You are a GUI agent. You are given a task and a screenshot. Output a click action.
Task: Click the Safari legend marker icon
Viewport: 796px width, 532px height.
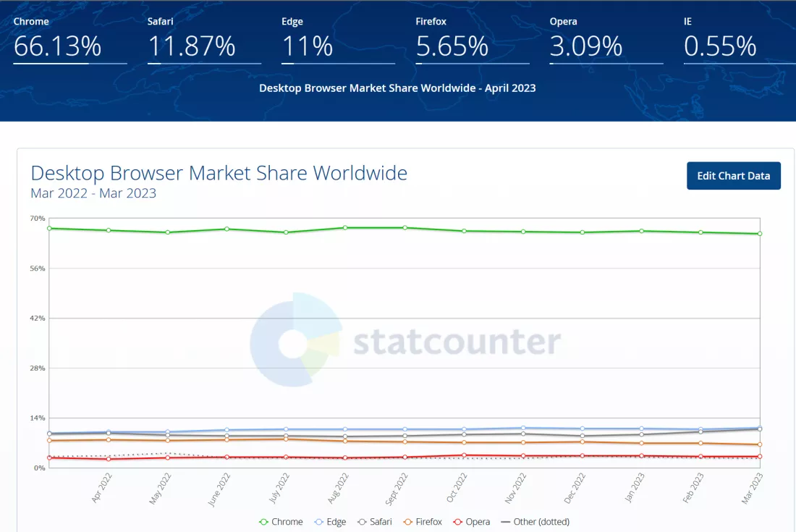(x=362, y=522)
